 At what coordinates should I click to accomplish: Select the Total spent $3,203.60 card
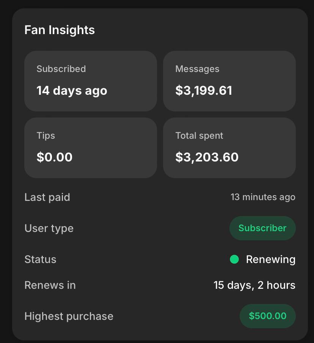[x=229, y=148]
